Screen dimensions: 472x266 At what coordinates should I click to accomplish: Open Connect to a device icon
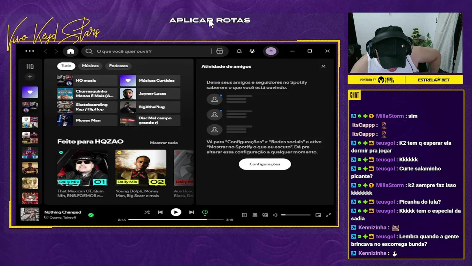click(x=265, y=215)
